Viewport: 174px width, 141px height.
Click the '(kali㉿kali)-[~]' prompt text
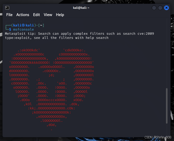point(28,25)
